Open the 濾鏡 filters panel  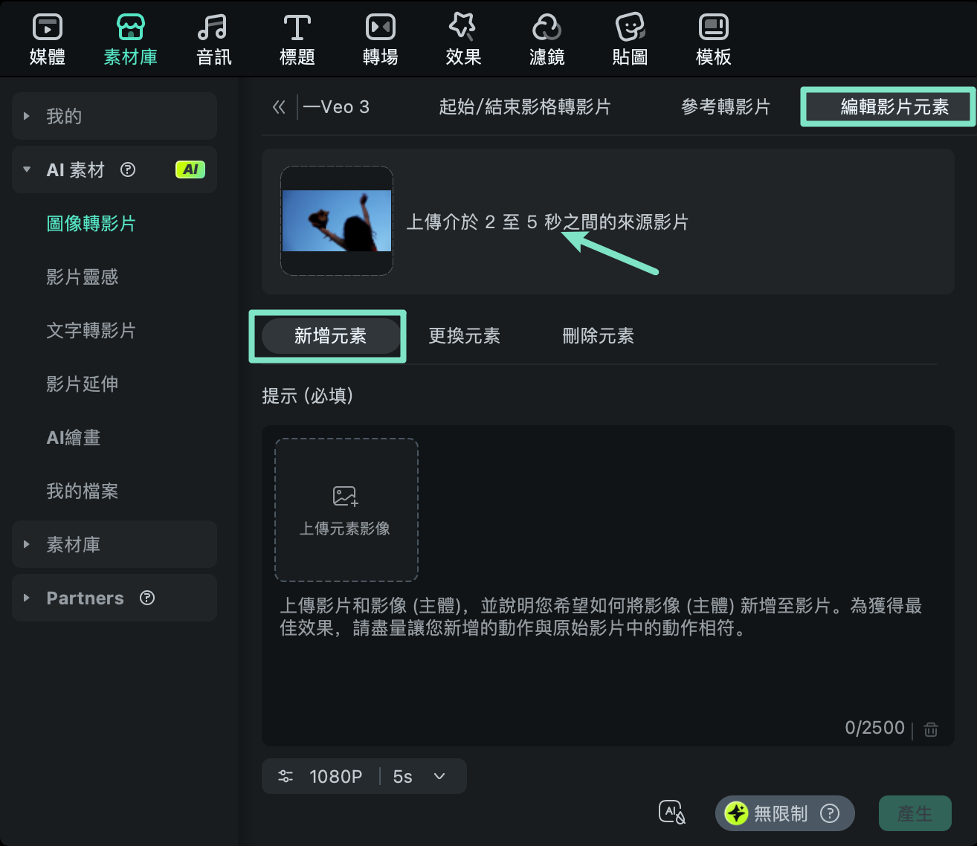[546, 37]
